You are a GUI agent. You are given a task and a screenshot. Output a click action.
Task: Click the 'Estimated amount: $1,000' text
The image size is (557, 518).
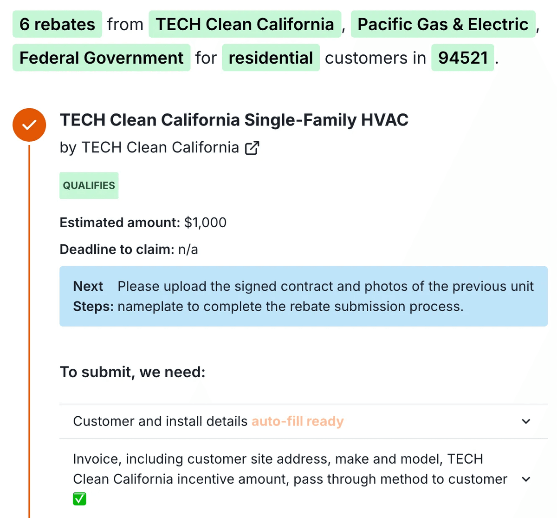point(143,223)
